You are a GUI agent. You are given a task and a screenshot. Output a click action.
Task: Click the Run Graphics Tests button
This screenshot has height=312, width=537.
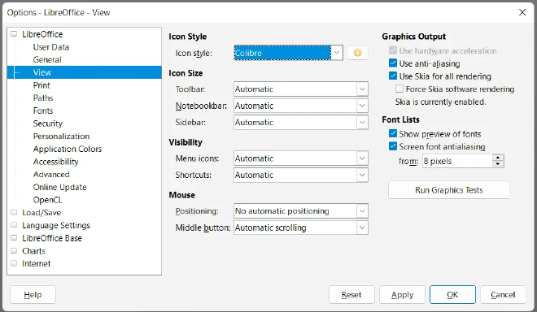coord(449,190)
